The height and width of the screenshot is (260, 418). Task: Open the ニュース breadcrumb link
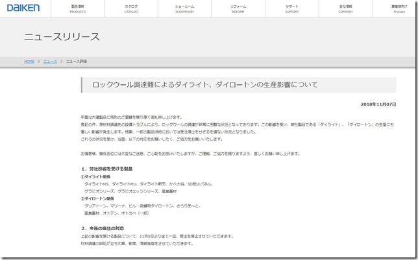pos(50,61)
